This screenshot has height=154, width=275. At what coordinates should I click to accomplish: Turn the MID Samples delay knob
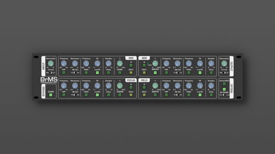point(108,63)
